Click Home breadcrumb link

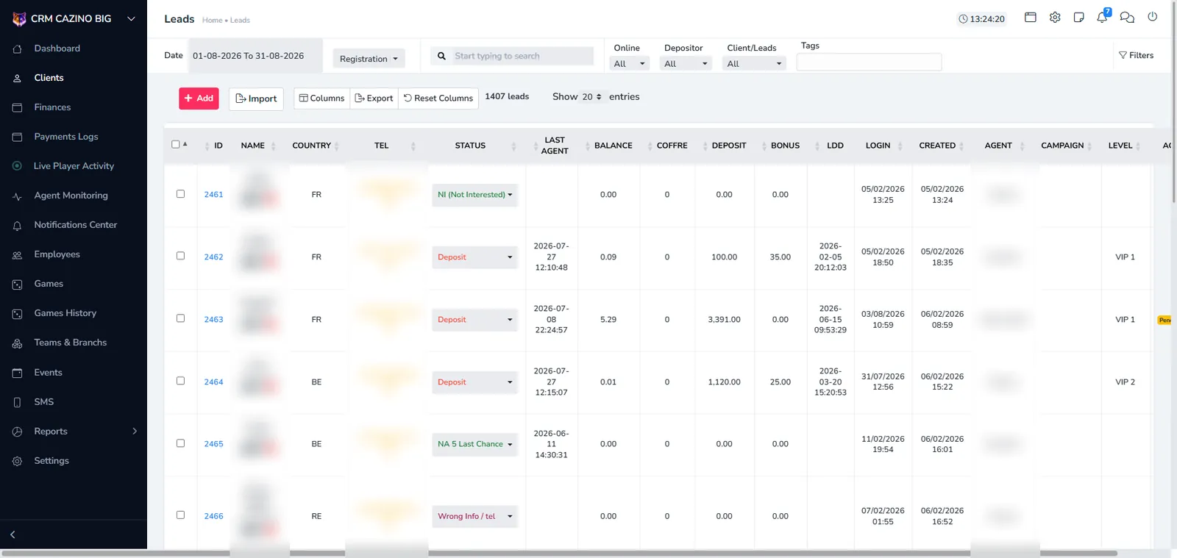click(x=212, y=21)
